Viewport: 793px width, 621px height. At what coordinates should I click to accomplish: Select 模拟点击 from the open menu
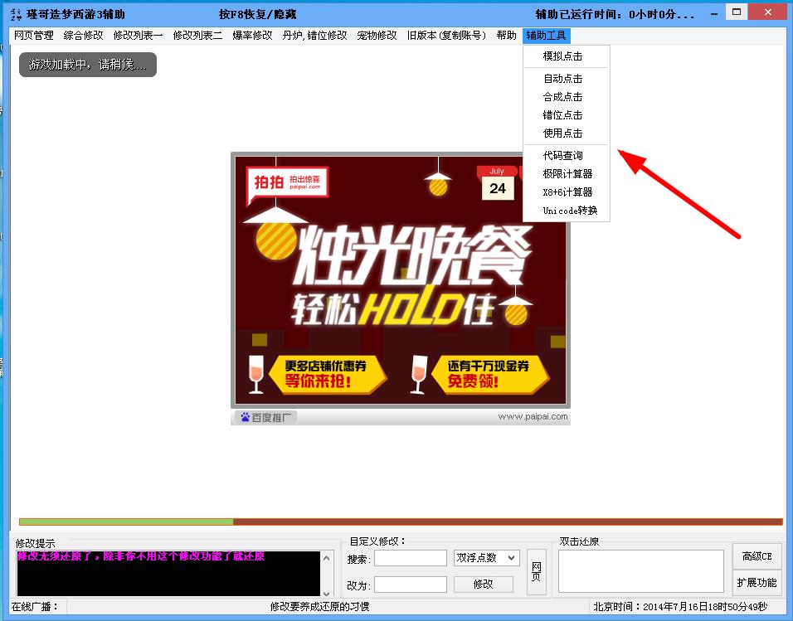click(x=563, y=56)
